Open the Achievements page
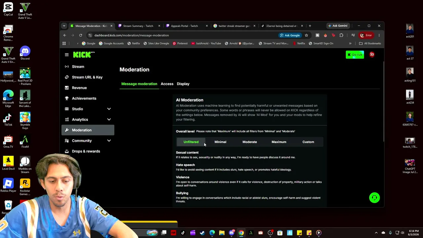This screenshot has height=238, width=423. point(88,98)
